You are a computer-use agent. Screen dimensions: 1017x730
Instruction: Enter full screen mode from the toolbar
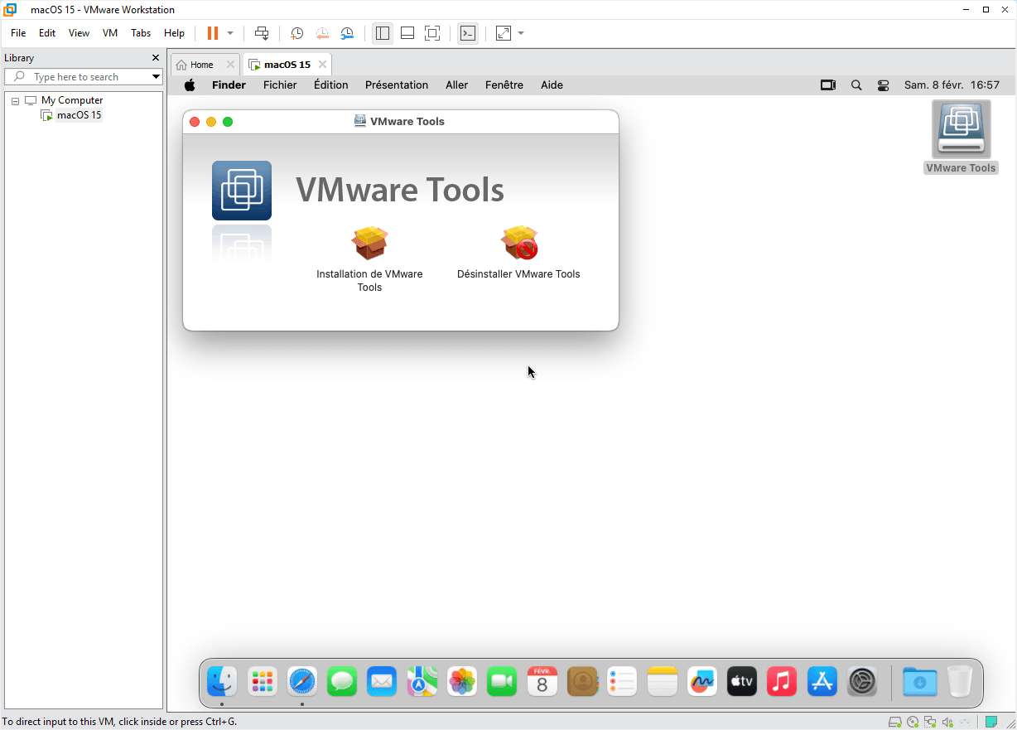point(432,33)
